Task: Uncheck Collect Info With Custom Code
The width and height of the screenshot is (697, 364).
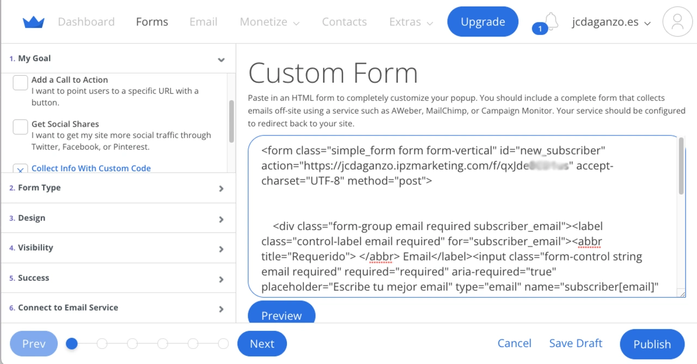Action: pos(20,169)
